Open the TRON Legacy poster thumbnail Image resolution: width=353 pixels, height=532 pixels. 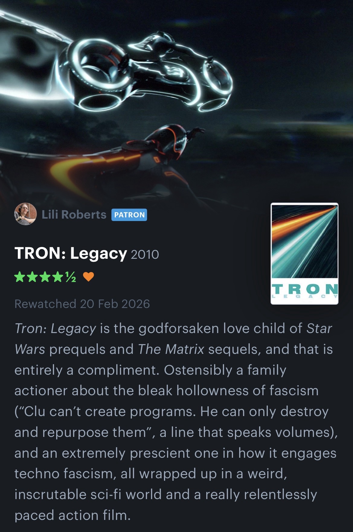tap(304, 254)
